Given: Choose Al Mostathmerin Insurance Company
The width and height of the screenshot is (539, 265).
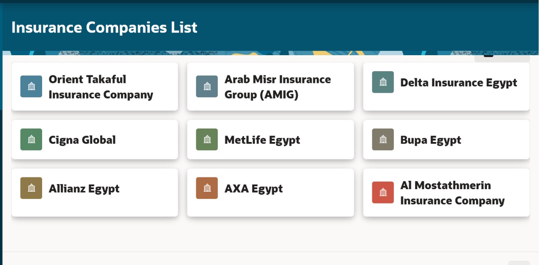Looking at the screenshot, I should click(446, 192).
